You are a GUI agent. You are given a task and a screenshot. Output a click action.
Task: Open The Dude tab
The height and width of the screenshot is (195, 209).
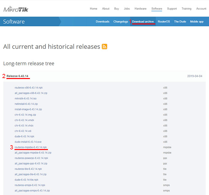pos(180,22)
